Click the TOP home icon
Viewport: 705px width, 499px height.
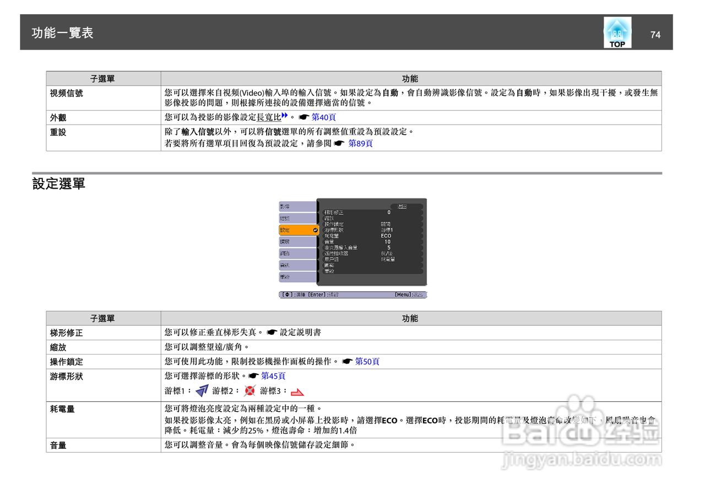617,33
